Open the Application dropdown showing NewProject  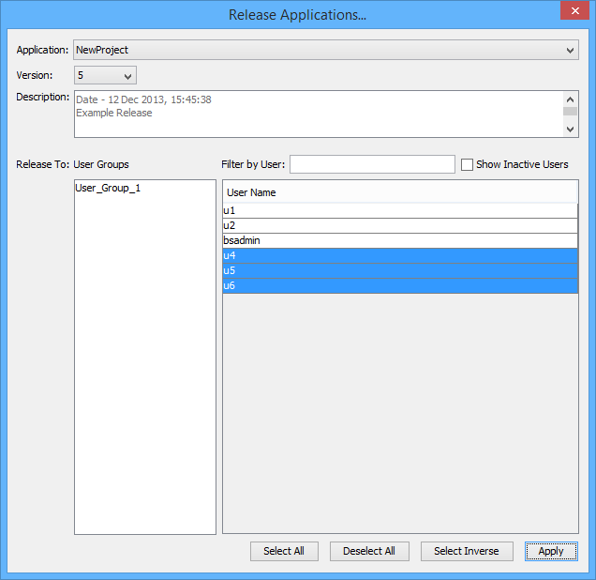pos(325,50)
